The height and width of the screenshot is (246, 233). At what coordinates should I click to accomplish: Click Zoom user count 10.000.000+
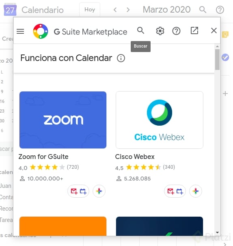pyautogui.click(x=45, y=179)
